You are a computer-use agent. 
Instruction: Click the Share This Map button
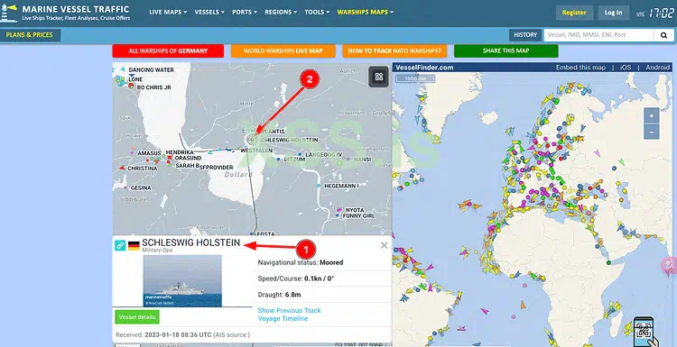(506, 50)
